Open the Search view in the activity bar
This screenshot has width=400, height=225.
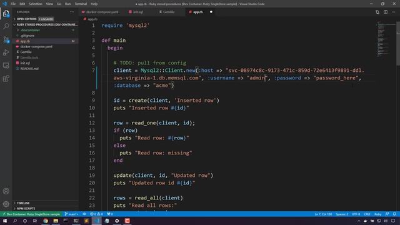point(6,26)
